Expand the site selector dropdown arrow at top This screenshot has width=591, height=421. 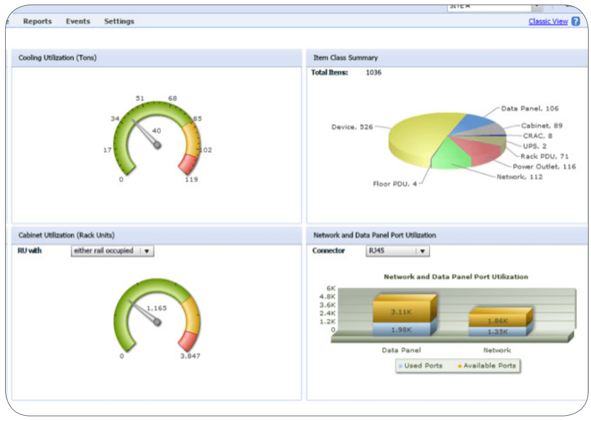537,7
